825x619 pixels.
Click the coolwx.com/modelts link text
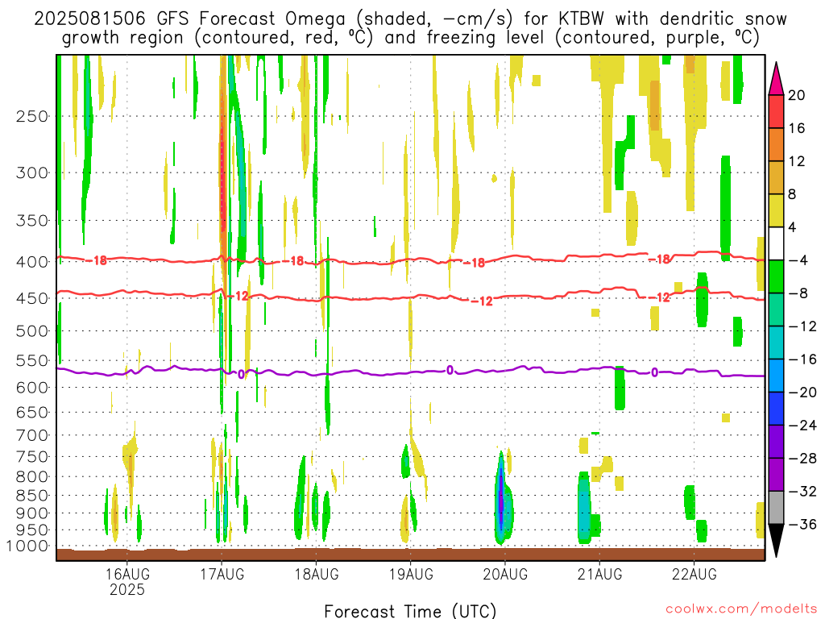(741, 609)
